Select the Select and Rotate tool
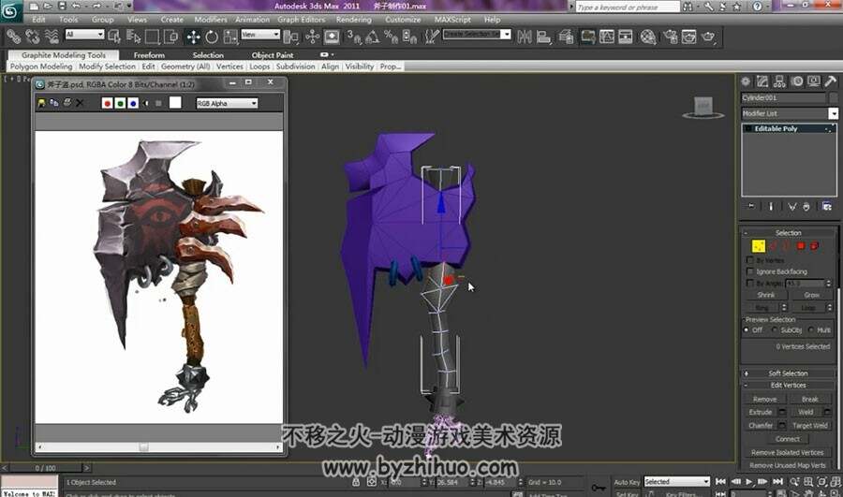The image size is (843, 497). (x=212, y=37)
